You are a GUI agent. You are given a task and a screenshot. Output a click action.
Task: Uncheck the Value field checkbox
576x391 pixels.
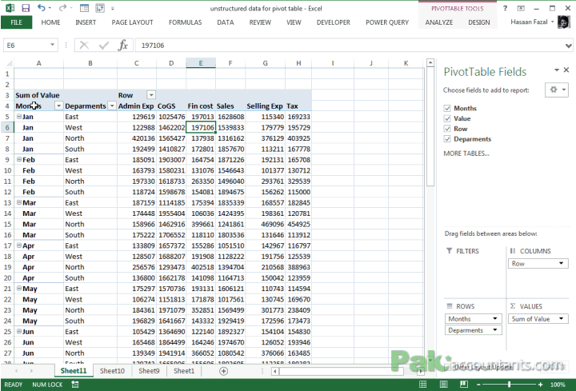(x=447, y=118)
